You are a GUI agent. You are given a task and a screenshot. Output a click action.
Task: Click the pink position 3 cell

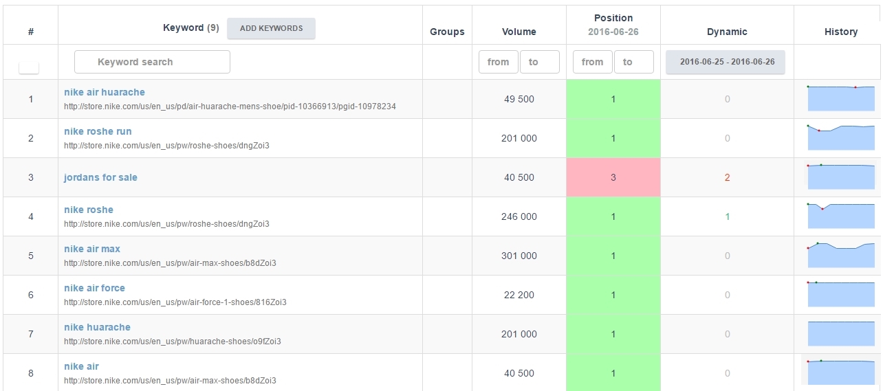click(x=613, y=177)
